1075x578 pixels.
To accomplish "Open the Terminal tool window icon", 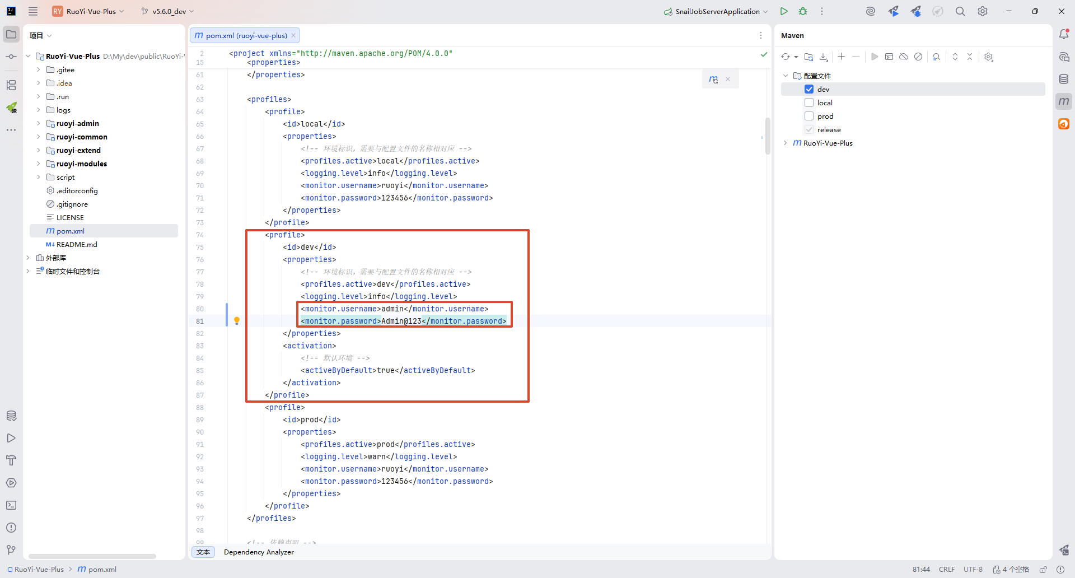I will click(x=11, y=505).
